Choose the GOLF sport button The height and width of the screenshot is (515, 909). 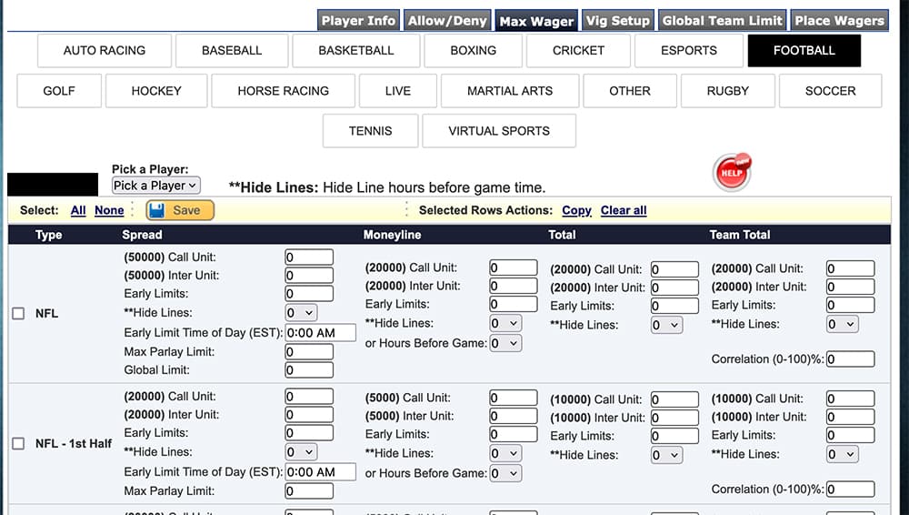pos(59,91)
